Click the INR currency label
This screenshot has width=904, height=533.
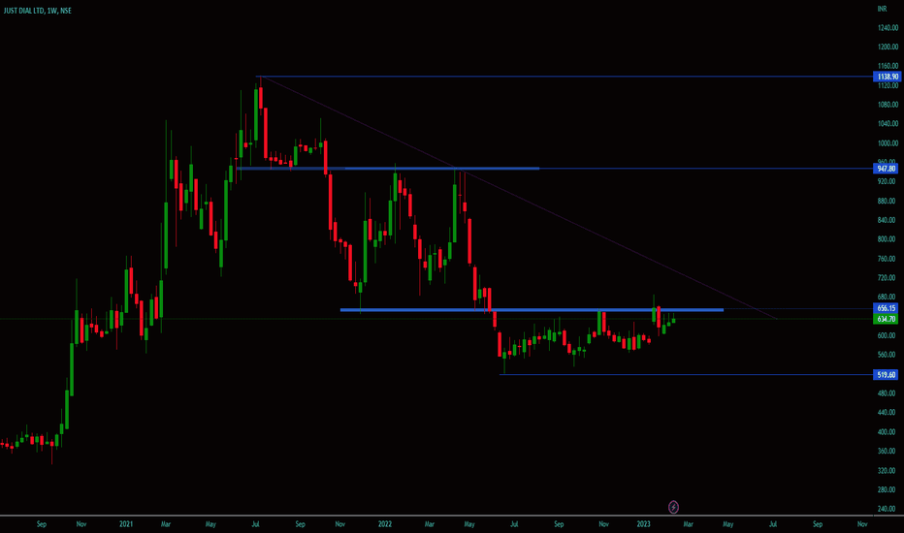[882, 9]
